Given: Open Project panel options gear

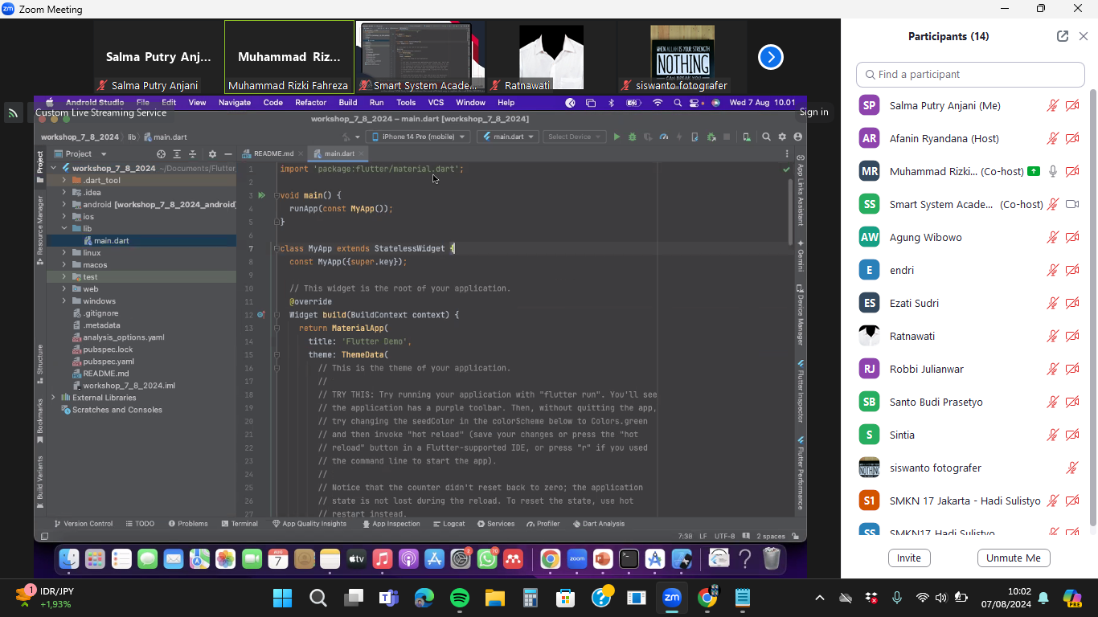Looking at the screenshot, I should click(x=212, y=153).
